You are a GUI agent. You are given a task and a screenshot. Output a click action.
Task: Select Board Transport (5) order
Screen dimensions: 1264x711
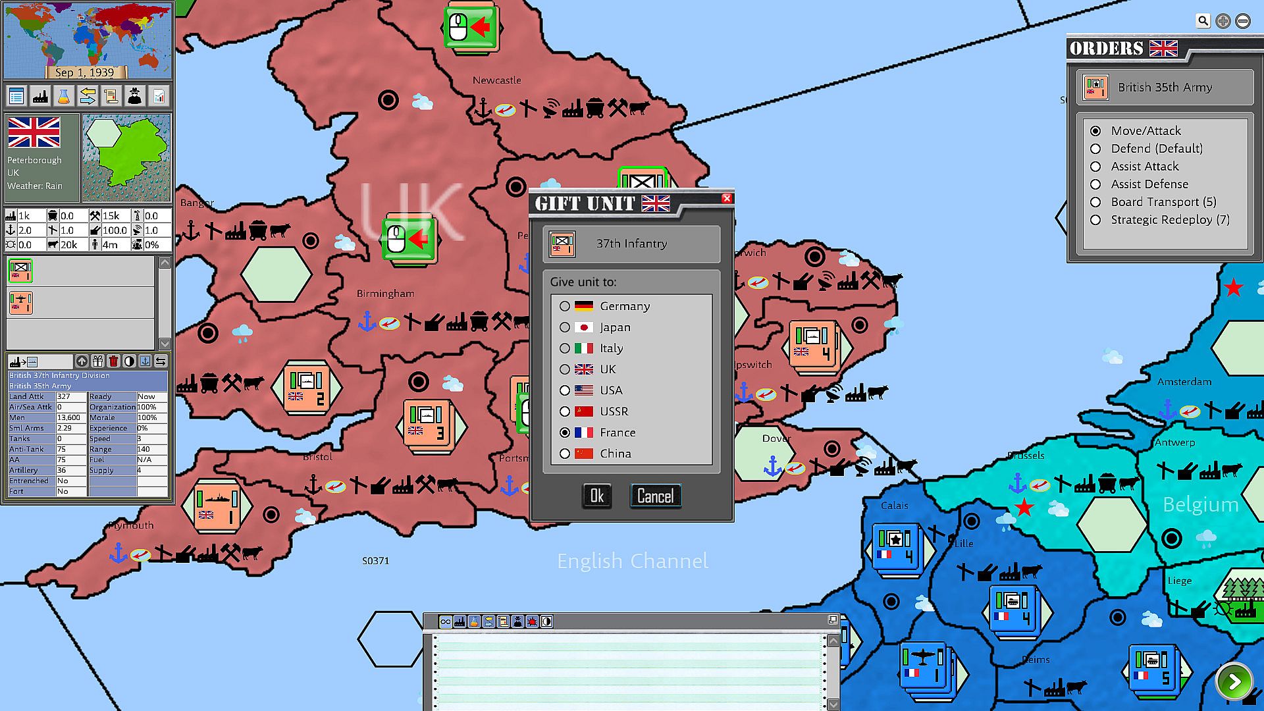1095,202
